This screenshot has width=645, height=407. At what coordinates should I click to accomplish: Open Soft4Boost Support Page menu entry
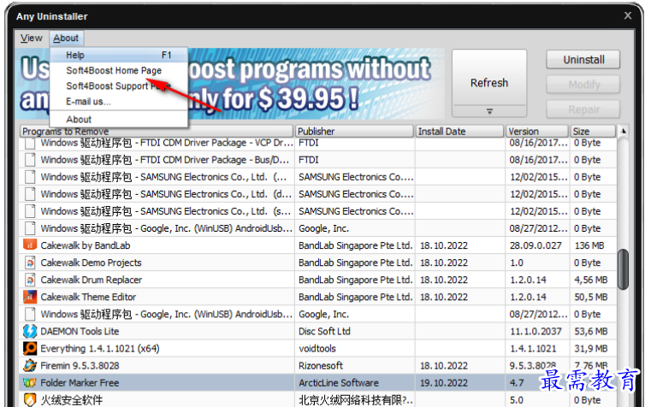pyautogui.click(x=118, y=86)
